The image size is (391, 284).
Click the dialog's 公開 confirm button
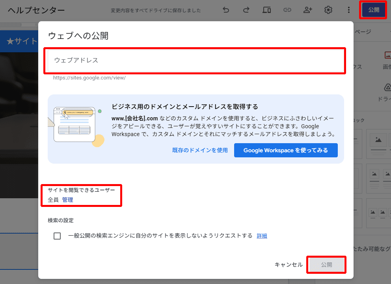(x=326, y=265)
